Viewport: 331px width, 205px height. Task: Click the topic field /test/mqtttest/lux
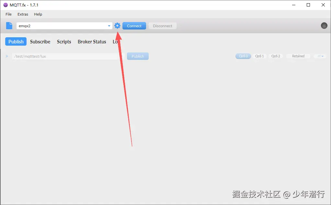pyautogui.click(x=65, y=56)
